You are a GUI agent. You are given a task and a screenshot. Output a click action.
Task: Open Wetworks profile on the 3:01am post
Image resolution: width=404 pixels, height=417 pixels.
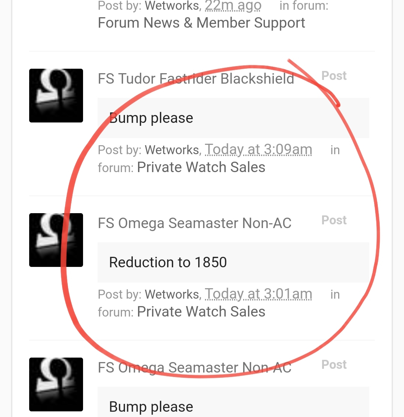click(x=172, y=295)
